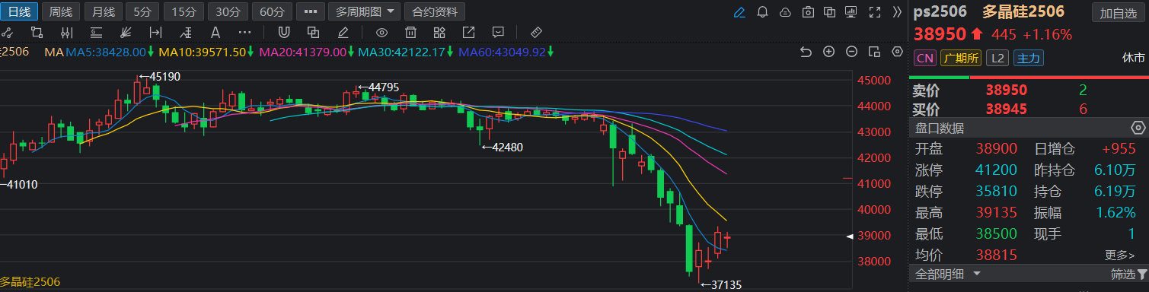This screenshot has height=292, width=1149.
Task: Toggle fullscreen chart mode
Action: pos(875,12)
